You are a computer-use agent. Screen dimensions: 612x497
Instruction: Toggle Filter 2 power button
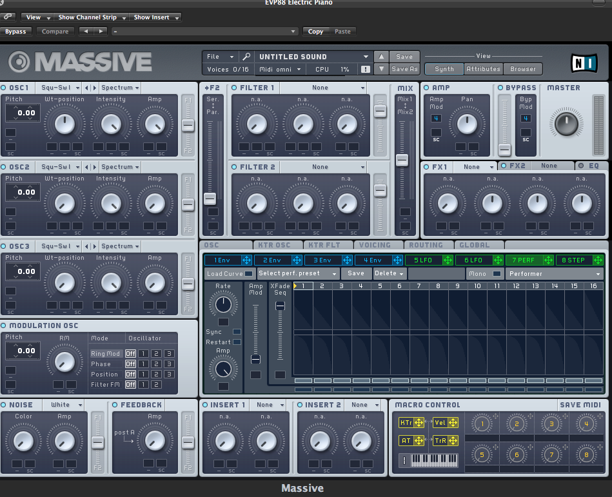tap(234, 167)
